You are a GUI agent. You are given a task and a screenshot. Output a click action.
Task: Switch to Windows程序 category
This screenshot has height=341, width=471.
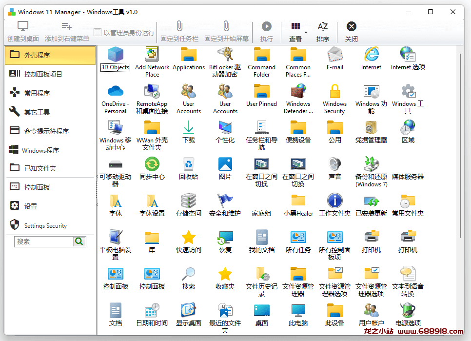pos(50,150)
